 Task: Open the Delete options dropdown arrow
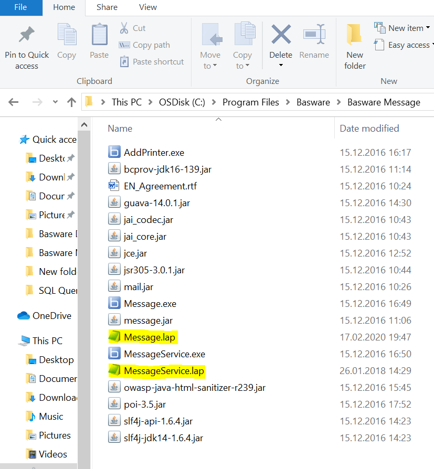point(281,66)
